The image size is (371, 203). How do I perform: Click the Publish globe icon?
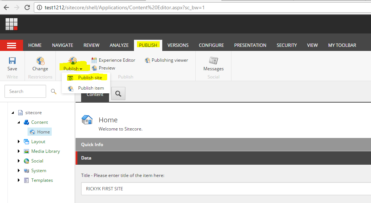tap(73, 61)
